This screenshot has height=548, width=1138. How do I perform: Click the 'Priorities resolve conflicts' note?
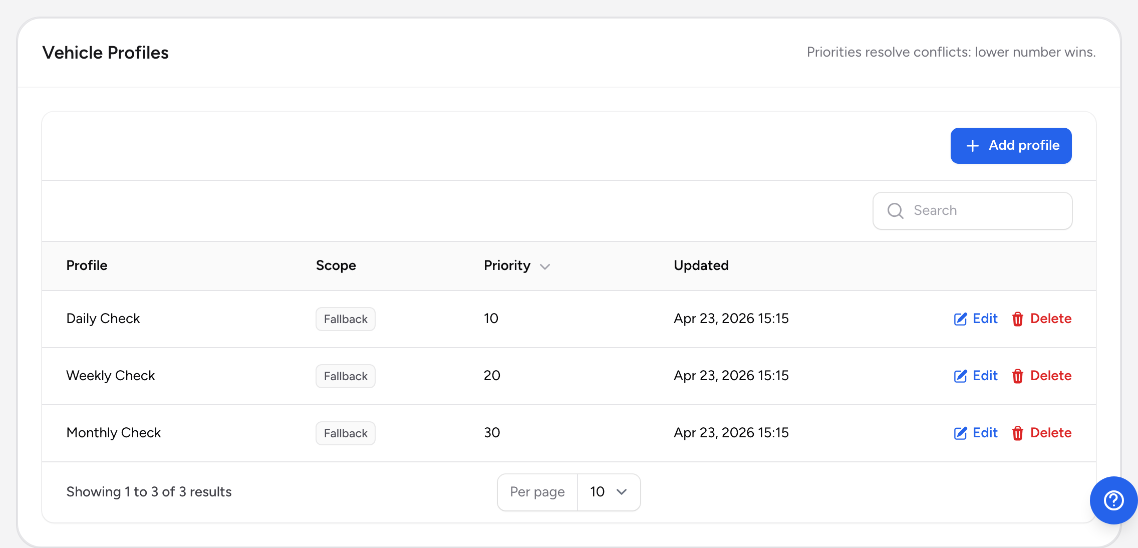951,52
